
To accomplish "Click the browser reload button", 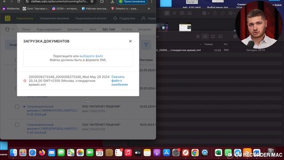I will pos(19,1).
